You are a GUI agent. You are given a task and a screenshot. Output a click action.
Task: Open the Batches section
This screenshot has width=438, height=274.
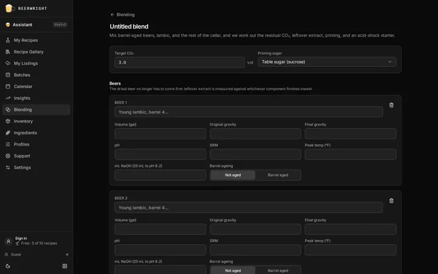[x=36, y=75]
